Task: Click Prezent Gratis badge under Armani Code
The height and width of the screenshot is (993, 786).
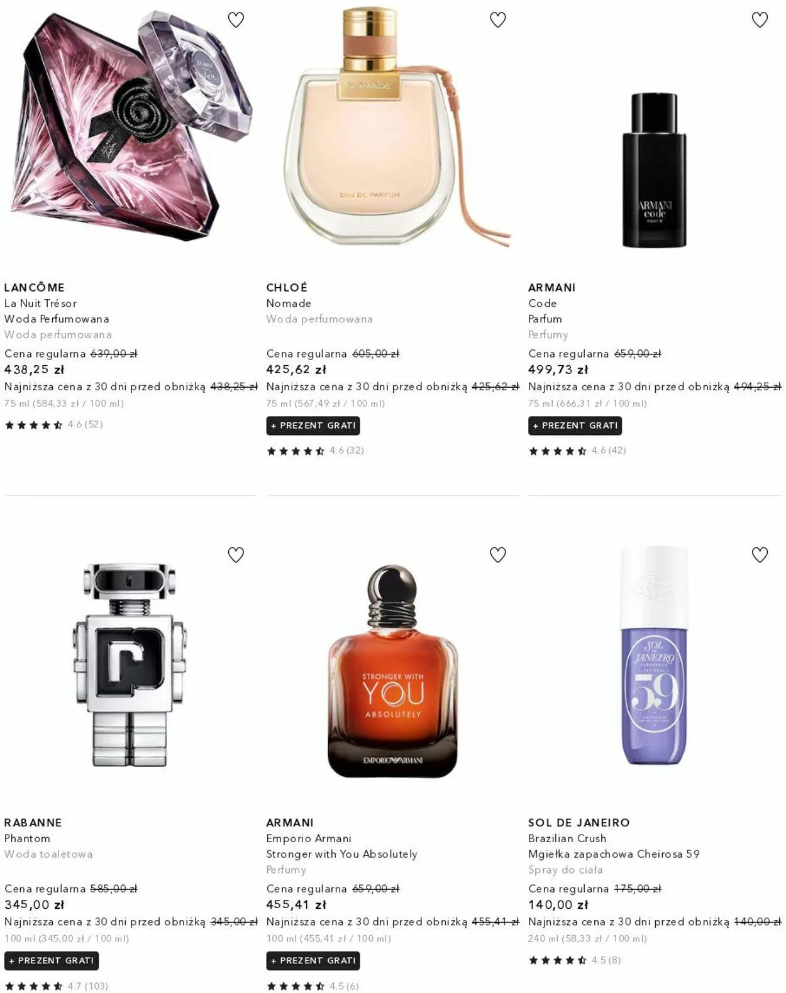Action: [575, 425]
